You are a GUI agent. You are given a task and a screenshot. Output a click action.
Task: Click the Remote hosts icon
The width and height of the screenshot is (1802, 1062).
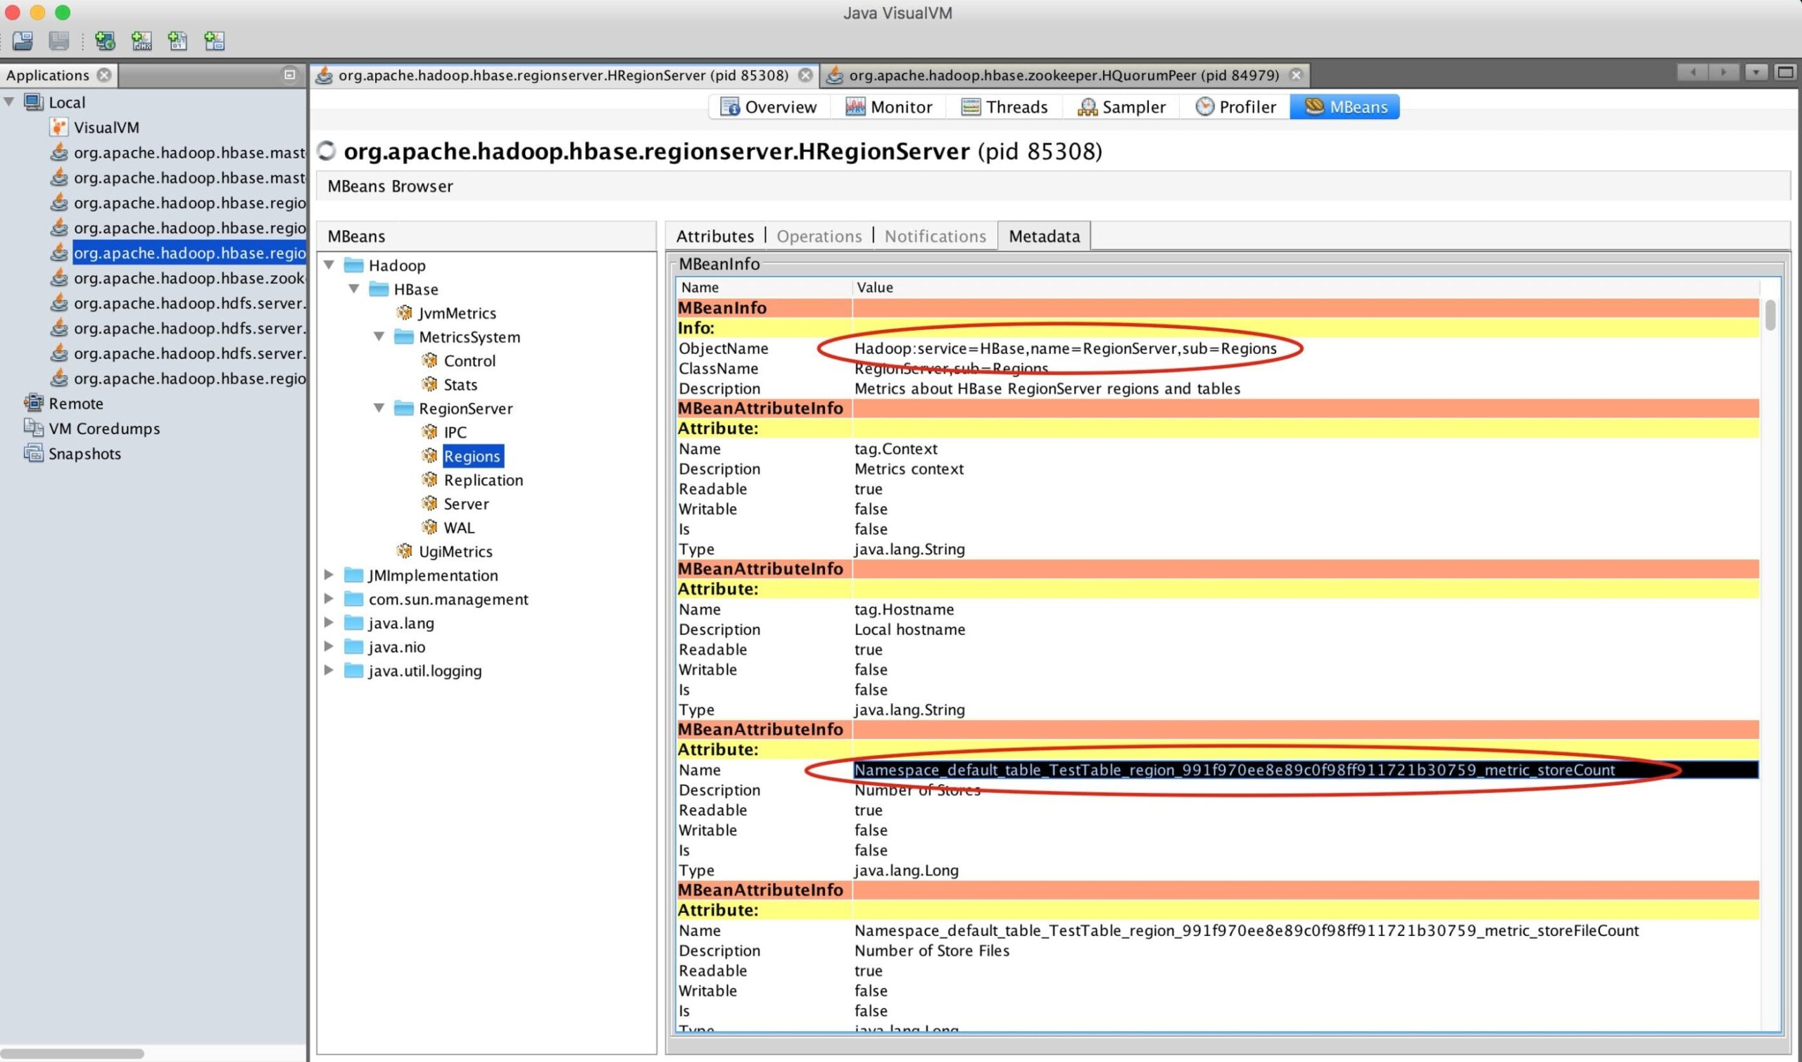(34, 403)
